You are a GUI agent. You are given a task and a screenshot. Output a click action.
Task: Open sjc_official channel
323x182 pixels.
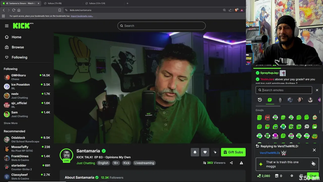tap(27, 105)
